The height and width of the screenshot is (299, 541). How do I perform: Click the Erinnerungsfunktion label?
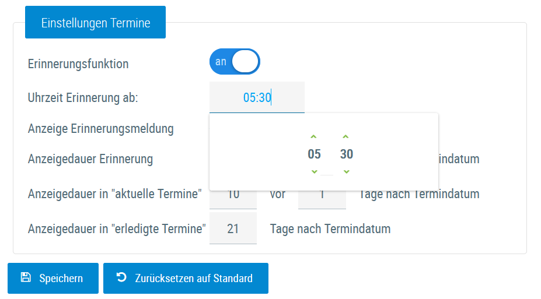point(78,64)
